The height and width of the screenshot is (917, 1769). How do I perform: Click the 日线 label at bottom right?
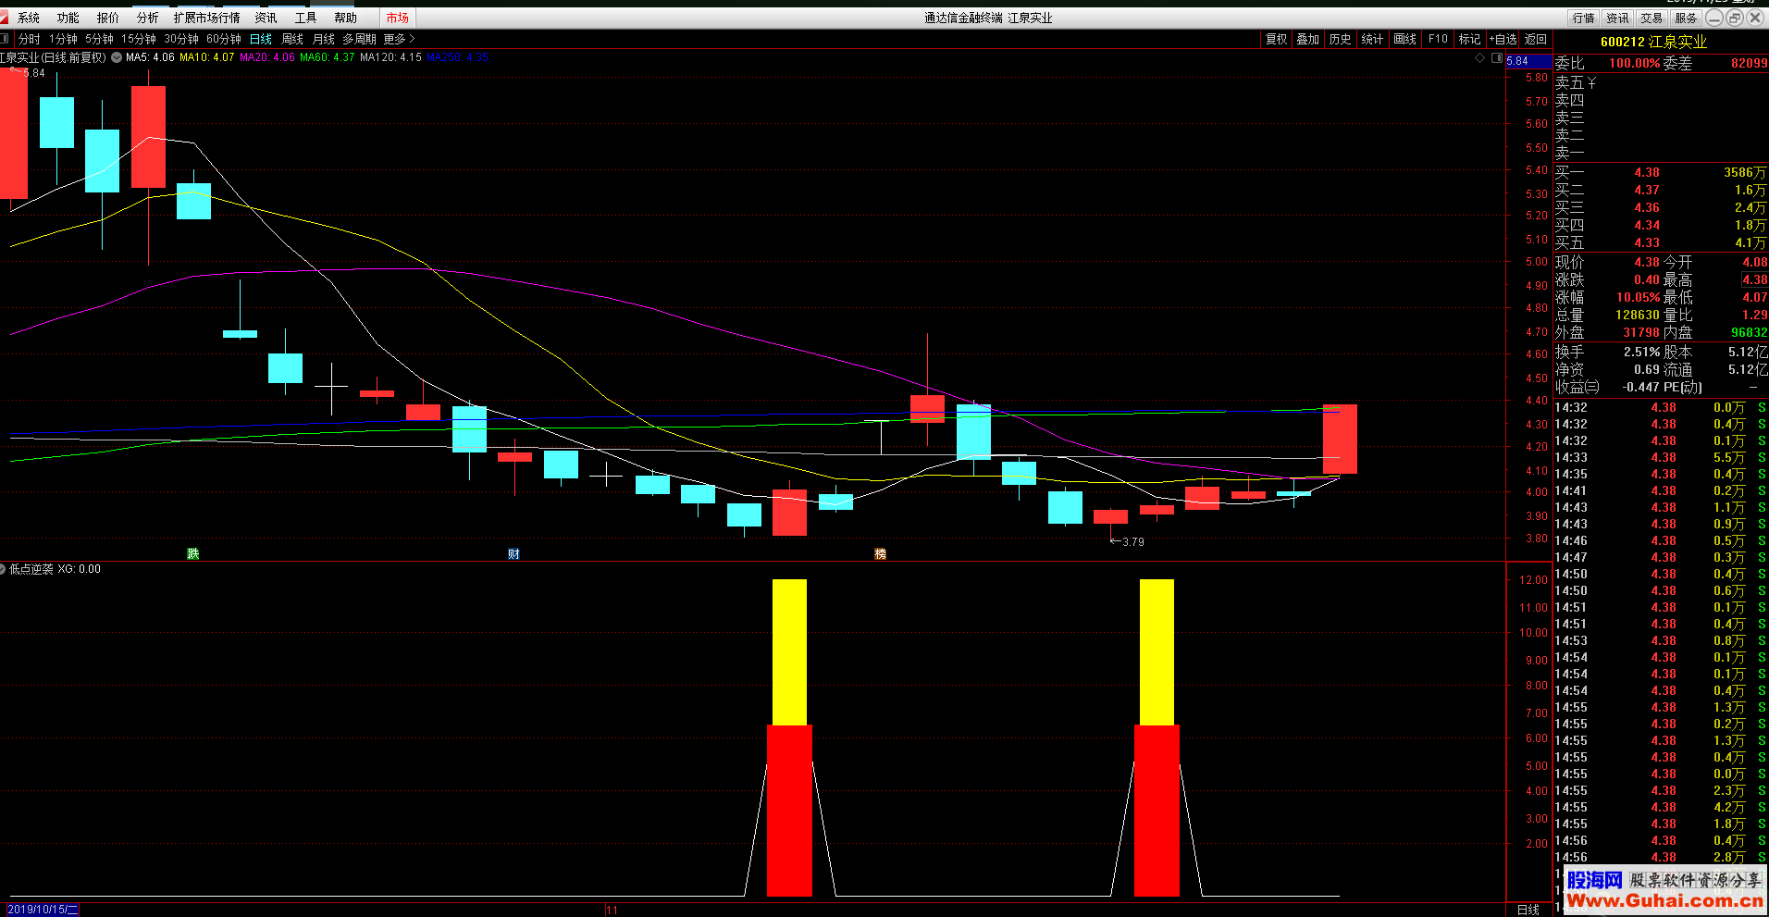click(x=1528, y=910)
